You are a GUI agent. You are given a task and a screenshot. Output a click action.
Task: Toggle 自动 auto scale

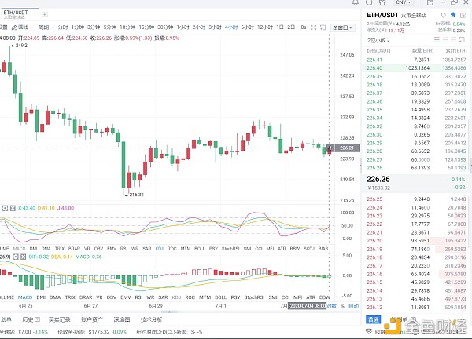click(x=354, y=306)
